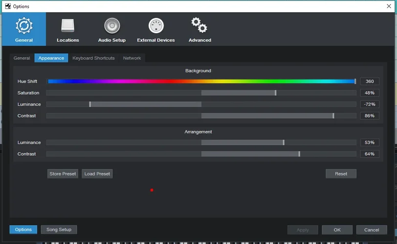Open the Advanced gears icon
The image size is (397, 244).
199,25
